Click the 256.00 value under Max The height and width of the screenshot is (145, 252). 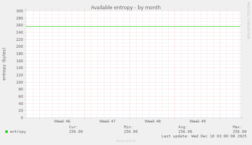240,132
